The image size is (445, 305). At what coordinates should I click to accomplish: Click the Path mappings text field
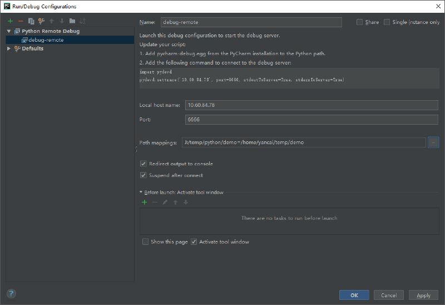click(304, 142)
